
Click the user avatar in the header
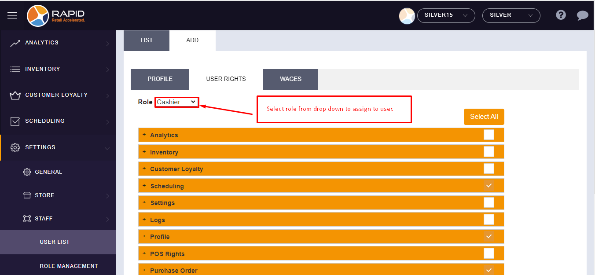(407, 16)
